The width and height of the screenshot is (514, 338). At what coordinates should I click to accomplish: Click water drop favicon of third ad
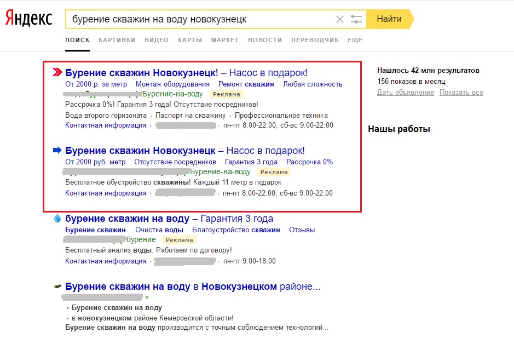57,218
